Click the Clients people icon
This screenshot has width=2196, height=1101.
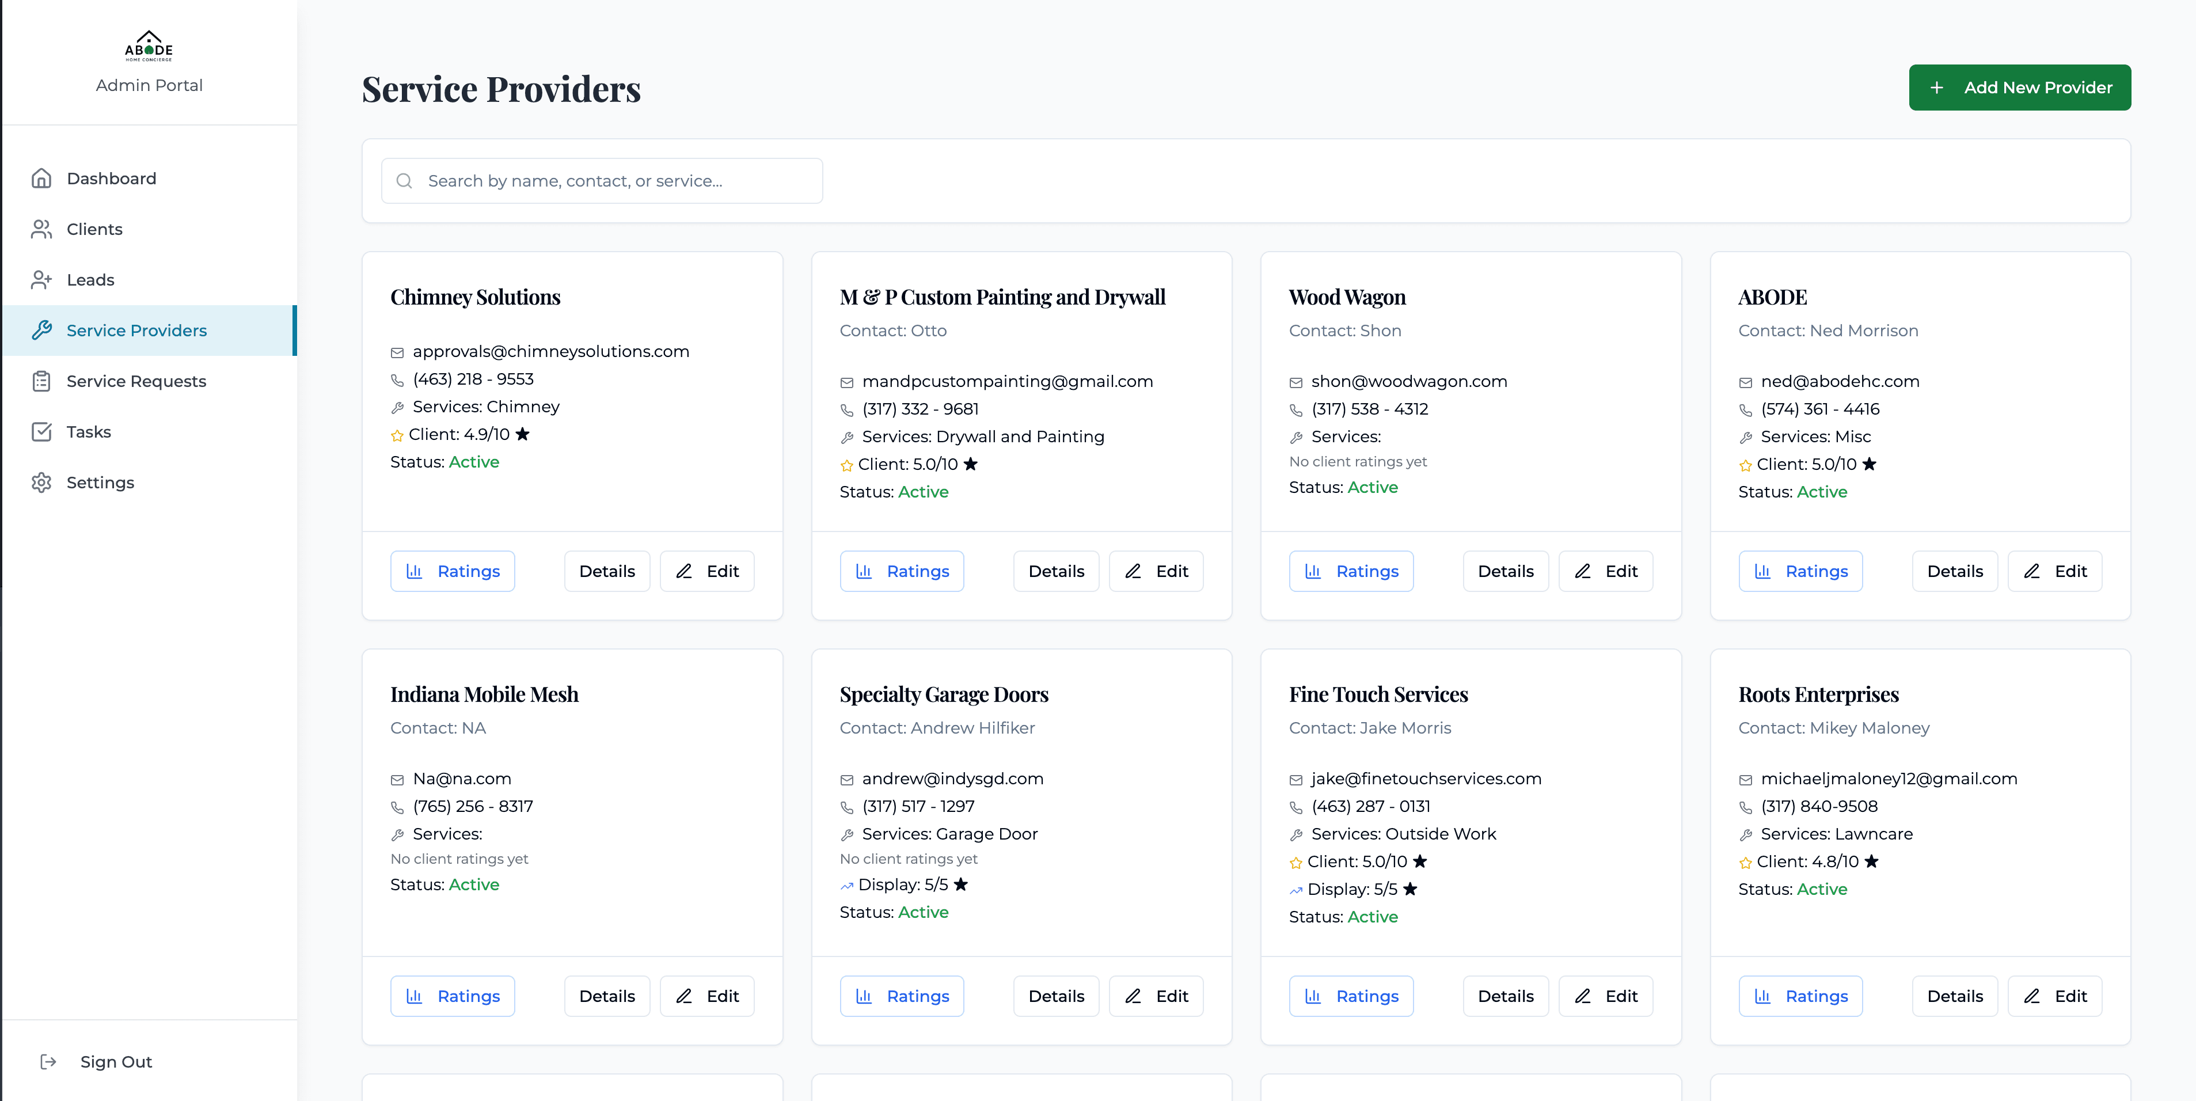click(41, 229)
